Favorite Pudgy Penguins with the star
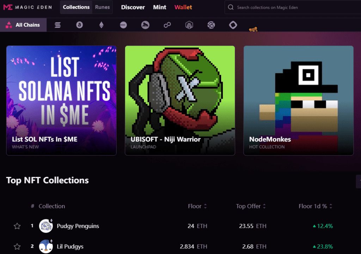Image resolution: width=361 pixels, height=254 pixels. (17, 226)
